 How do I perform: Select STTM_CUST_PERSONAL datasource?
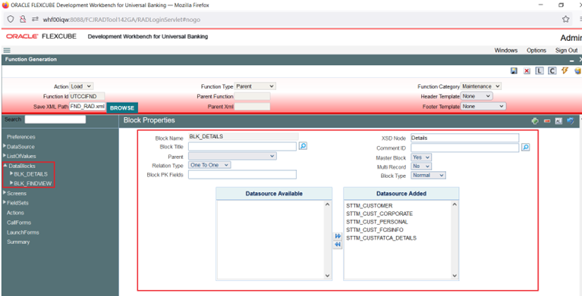click(377, 222)
